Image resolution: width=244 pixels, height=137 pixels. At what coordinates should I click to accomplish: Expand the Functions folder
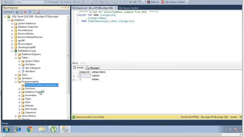tap(19, 89)
